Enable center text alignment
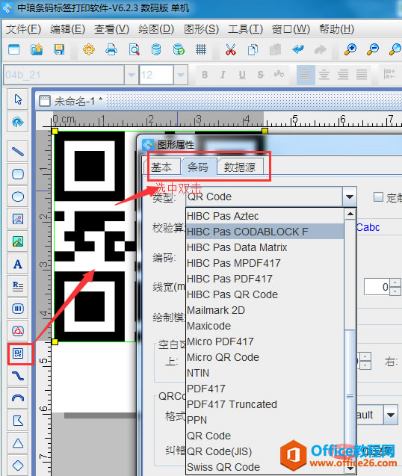Viewport: 402px width, 476px height. [x=324, y=75]
